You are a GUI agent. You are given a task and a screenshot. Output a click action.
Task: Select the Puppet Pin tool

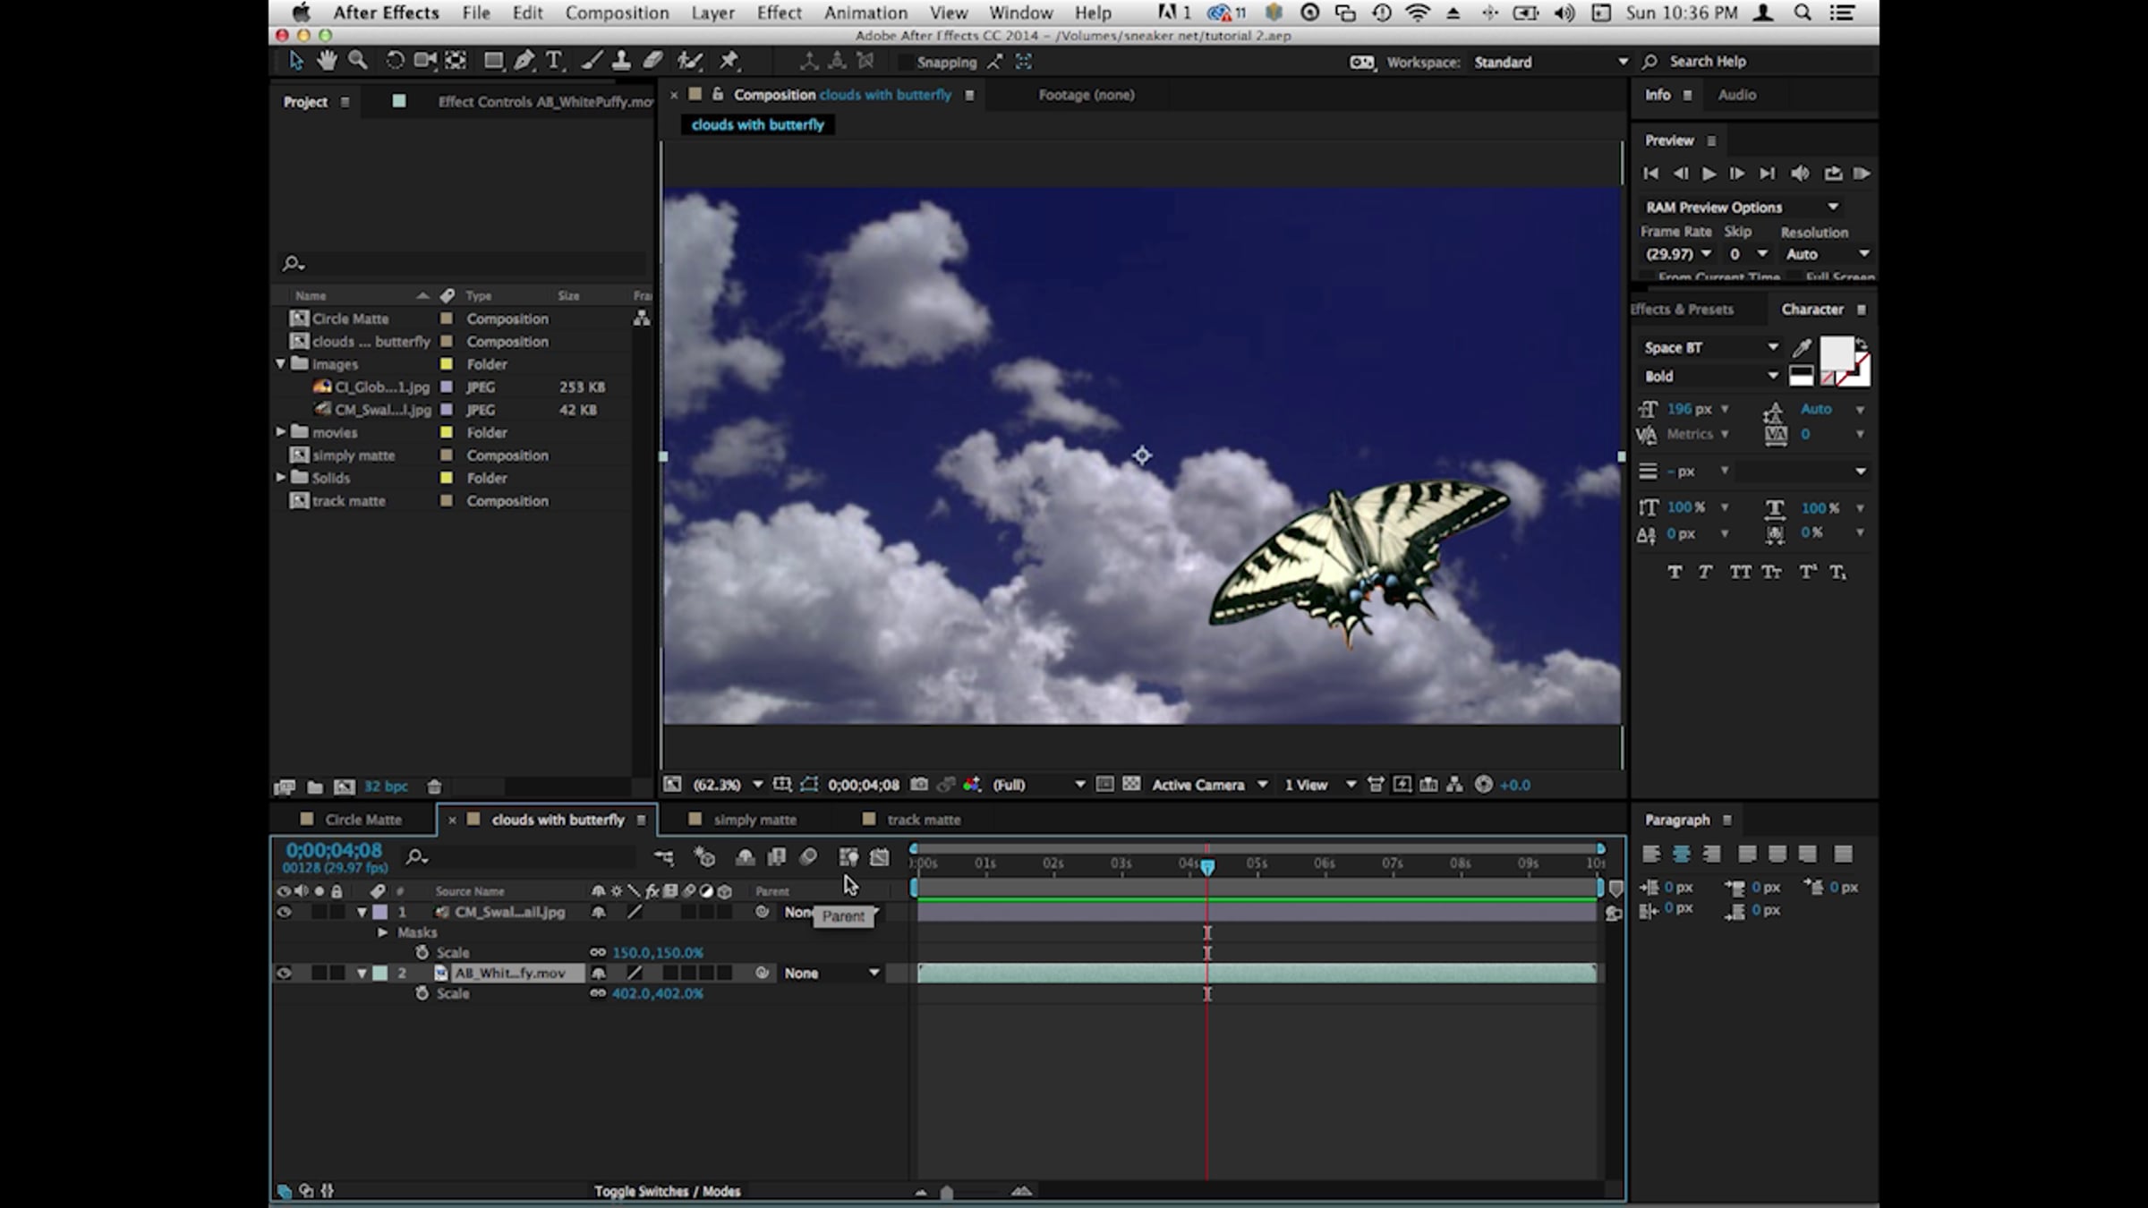(x=729, y=61)
